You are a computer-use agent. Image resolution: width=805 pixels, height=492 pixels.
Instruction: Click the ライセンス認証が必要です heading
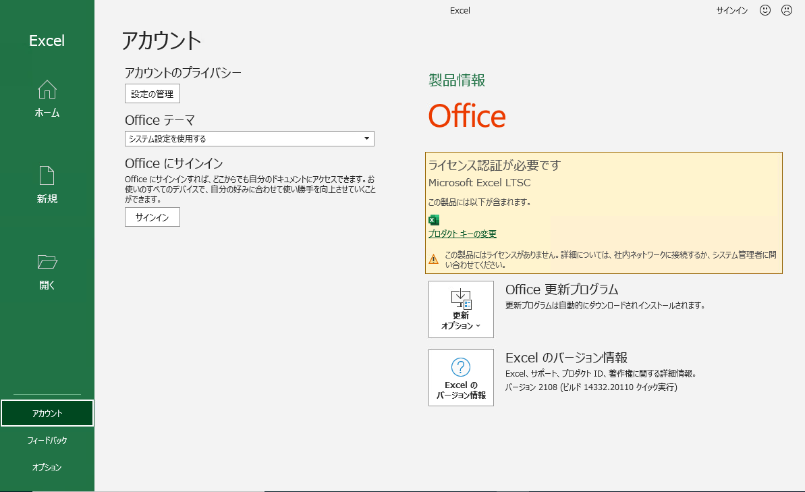tap(495, 165)
